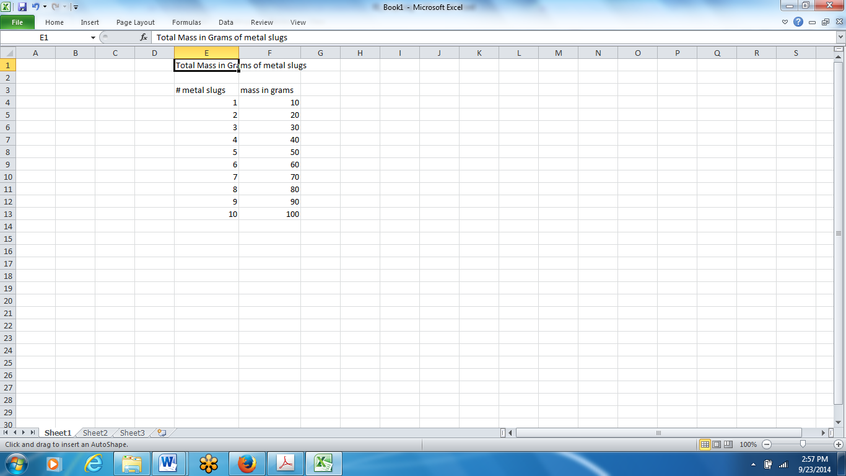Click Zoom In plus button in status bar
846x476 pixels.
pyautogui.click(x=837, y=444)
